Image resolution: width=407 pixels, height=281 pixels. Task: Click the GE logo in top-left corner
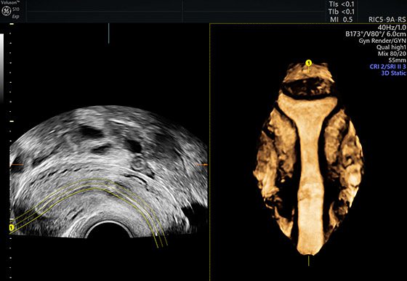(6, 11)
